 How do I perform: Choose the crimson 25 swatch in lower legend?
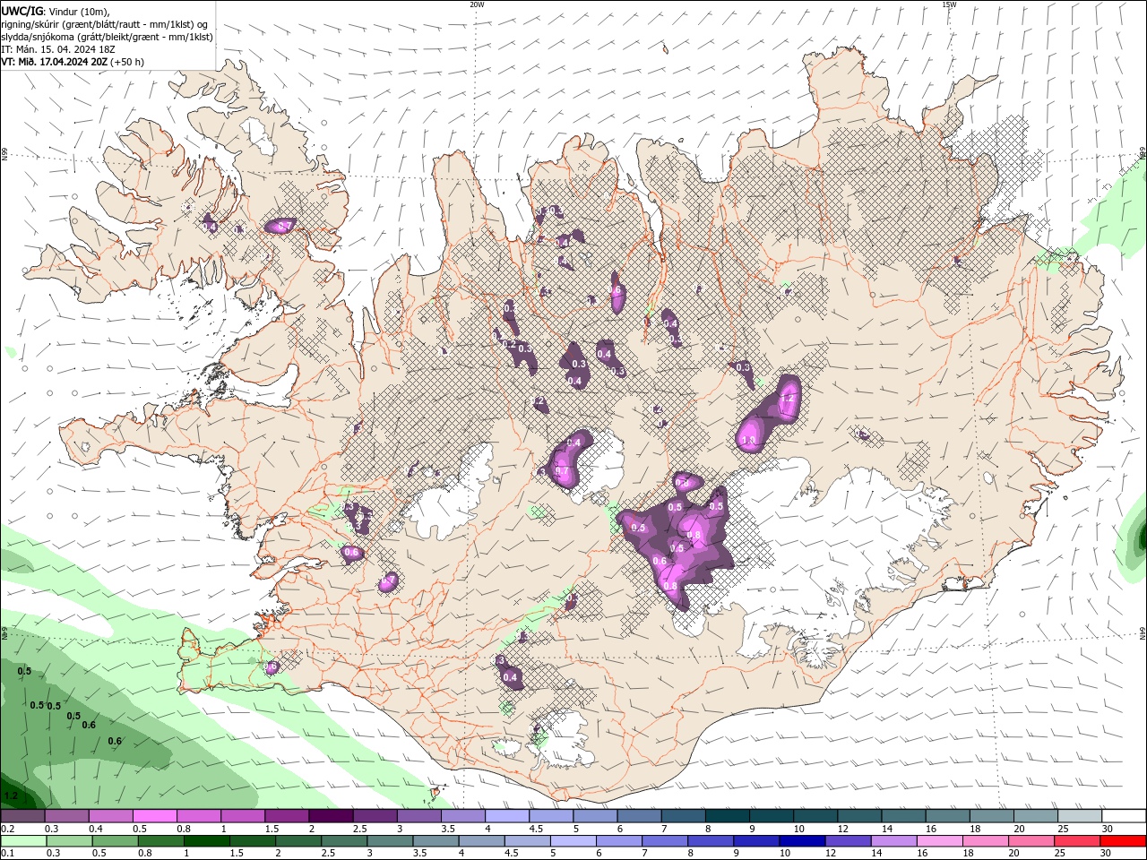(1077, 841)
